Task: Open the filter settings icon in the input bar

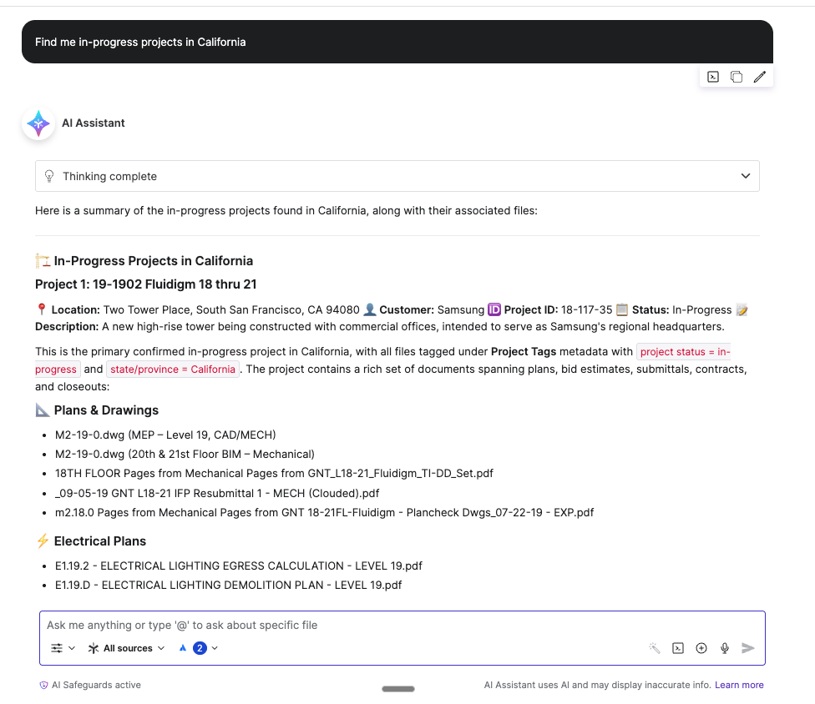Action: pyautogui.click(x=55, y=647)
